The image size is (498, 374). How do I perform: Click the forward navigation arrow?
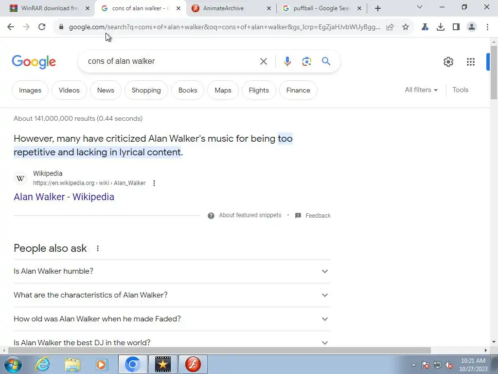[x=26, y=27]
